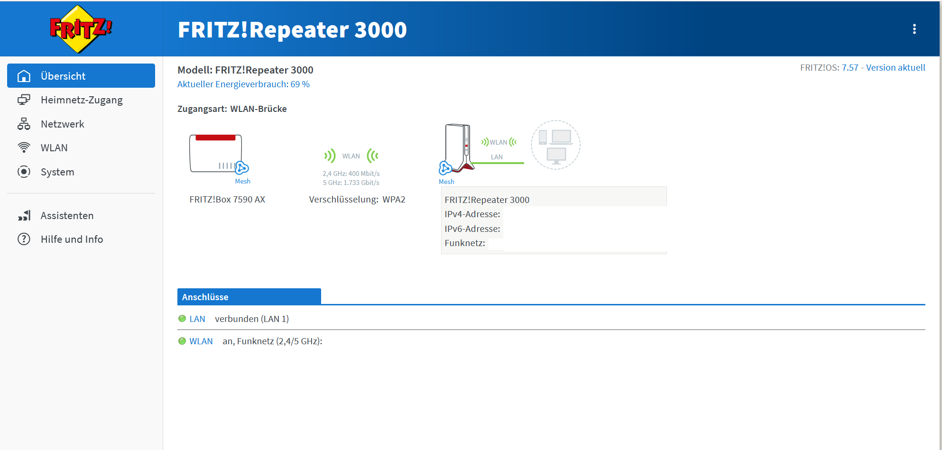Screen dimensions: 942x450
Task: Open Hilfe und Info
Action: pos(81,239)
